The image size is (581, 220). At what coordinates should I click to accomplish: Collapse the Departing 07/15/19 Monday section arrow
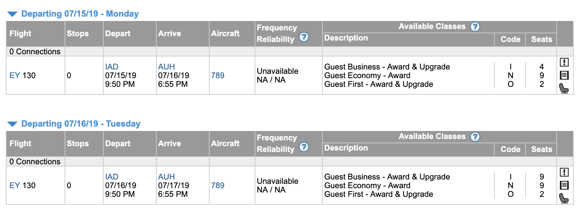pyautogui.click(x=12, y=14)
